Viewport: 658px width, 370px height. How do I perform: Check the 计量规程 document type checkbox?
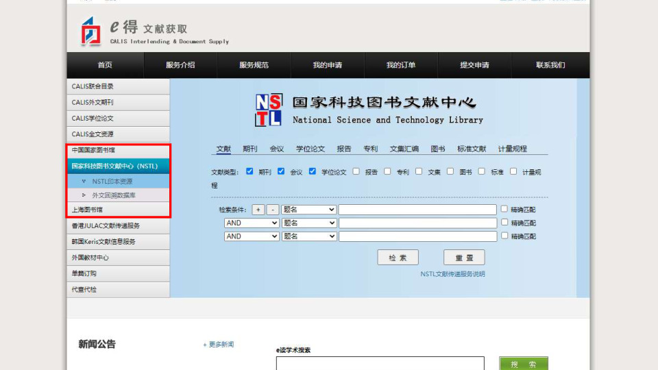point(513,171)
